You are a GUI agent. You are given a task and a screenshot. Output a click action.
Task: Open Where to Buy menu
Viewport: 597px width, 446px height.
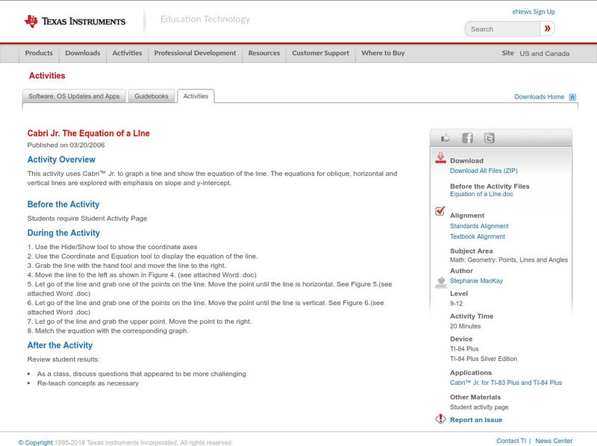pyautogui.click(x=383, y=53)
